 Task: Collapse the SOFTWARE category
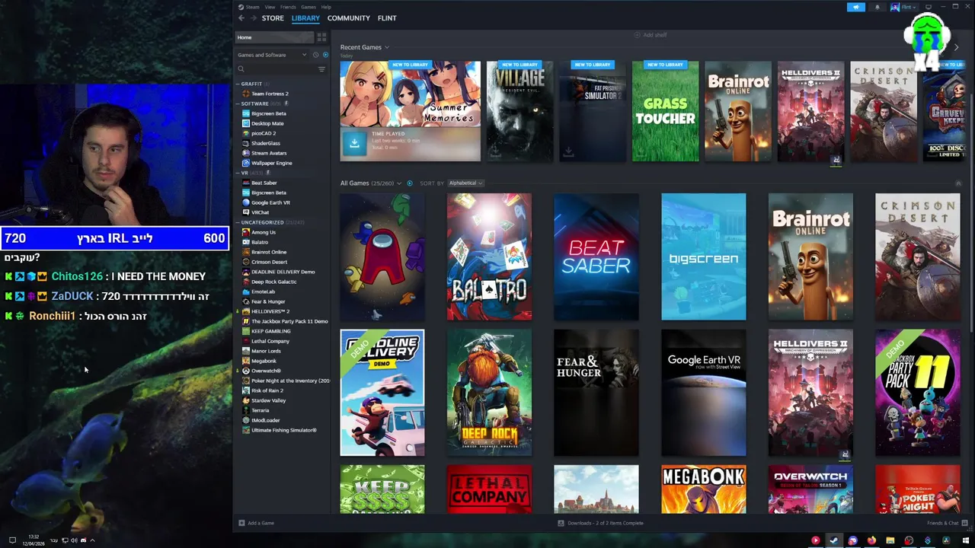[238, 104]
